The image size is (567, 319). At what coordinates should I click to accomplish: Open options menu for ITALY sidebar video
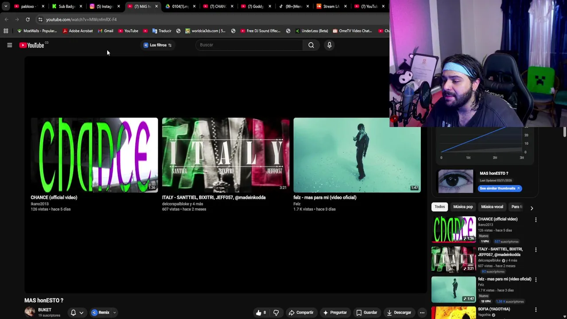536,250
